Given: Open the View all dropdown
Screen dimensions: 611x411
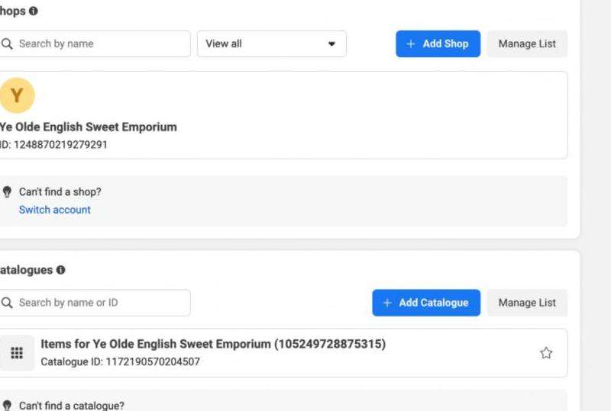Looking at the screenshot, I should point(271,44).
